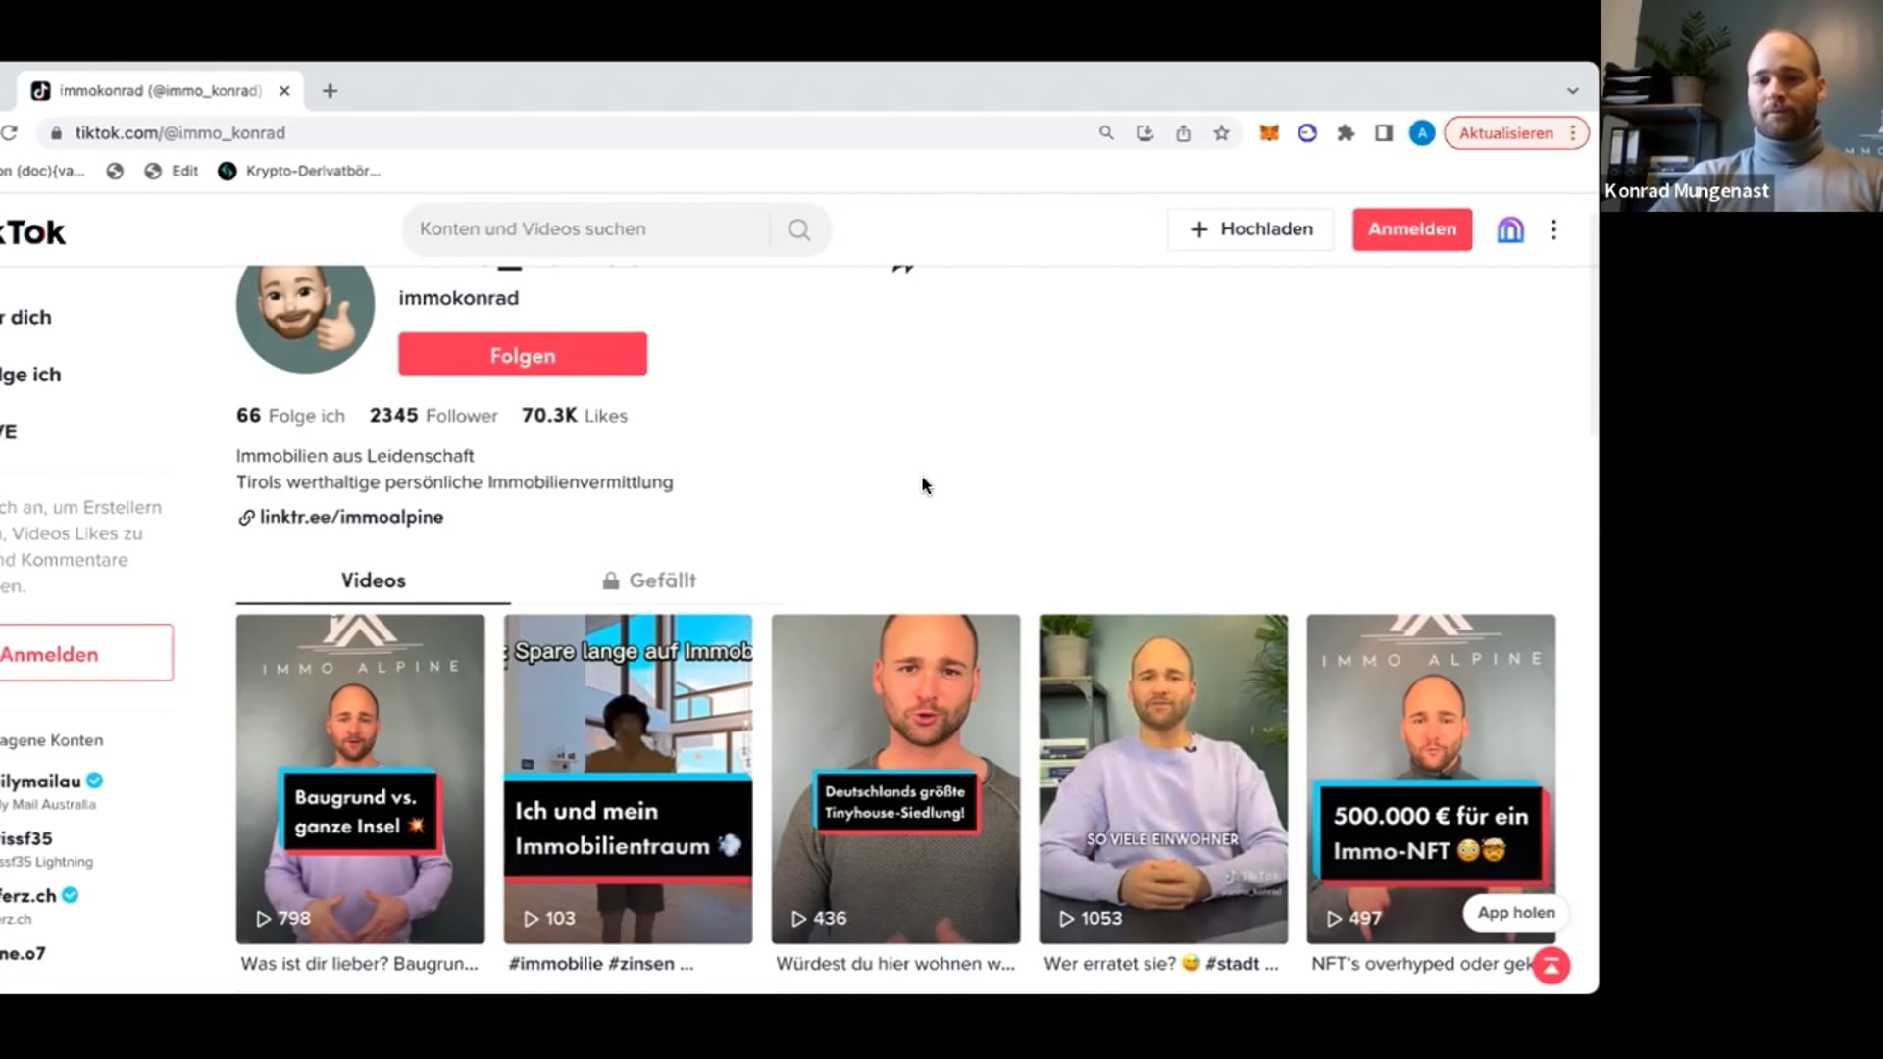Viewport: 1883px width, 1059px height.
Task: Open the issf35 suggested account
Action: [46, 848]
